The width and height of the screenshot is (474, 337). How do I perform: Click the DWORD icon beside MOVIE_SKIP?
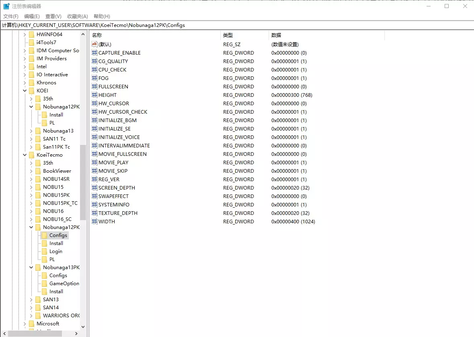(94, 171)
